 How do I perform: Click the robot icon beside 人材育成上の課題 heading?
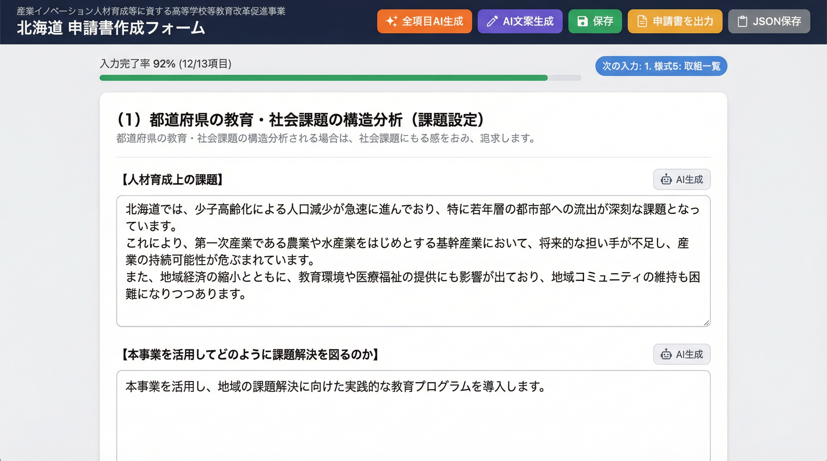pos(667,179)
